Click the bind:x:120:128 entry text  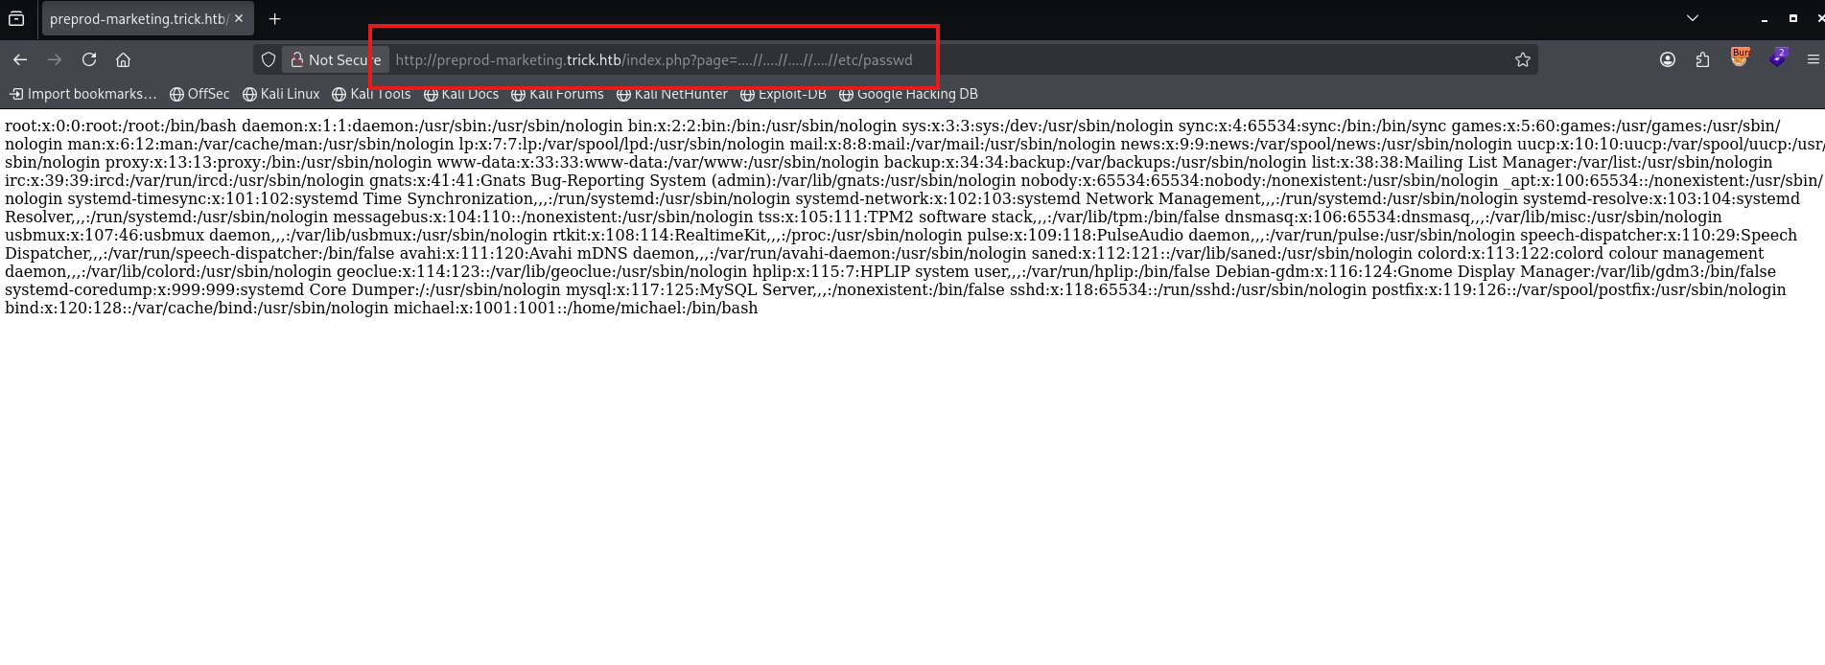[197, 308]
